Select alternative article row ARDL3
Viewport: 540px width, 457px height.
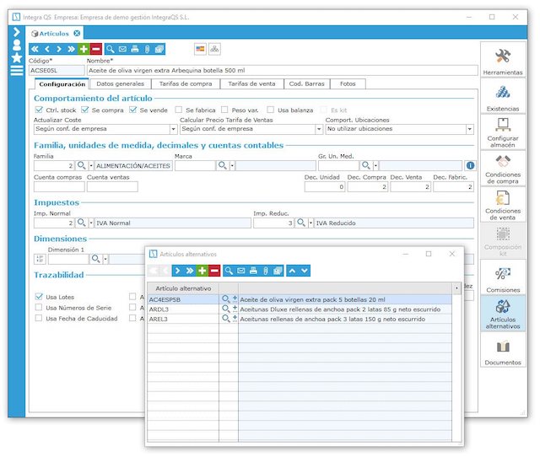(x=300, y=309)
